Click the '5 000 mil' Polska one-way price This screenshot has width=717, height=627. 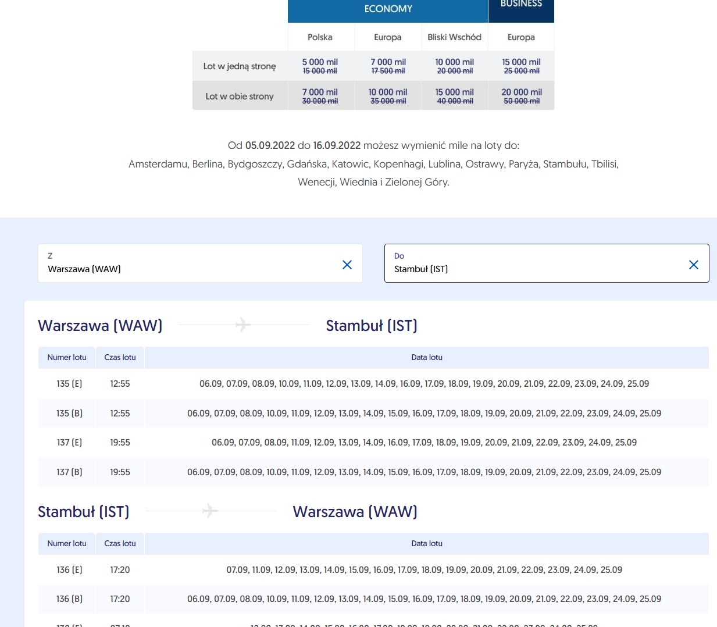320,62
